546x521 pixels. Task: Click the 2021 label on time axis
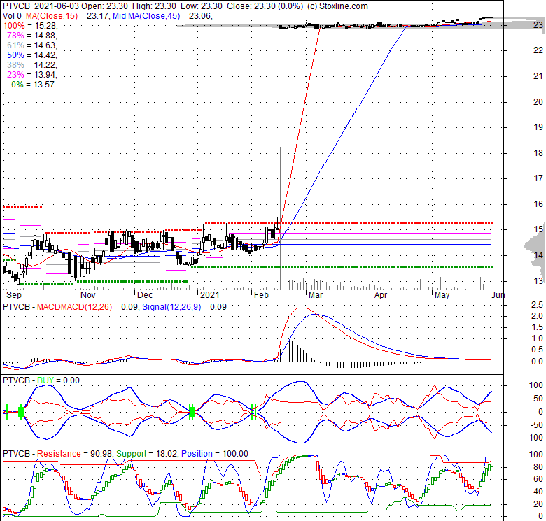pos(210,295)
